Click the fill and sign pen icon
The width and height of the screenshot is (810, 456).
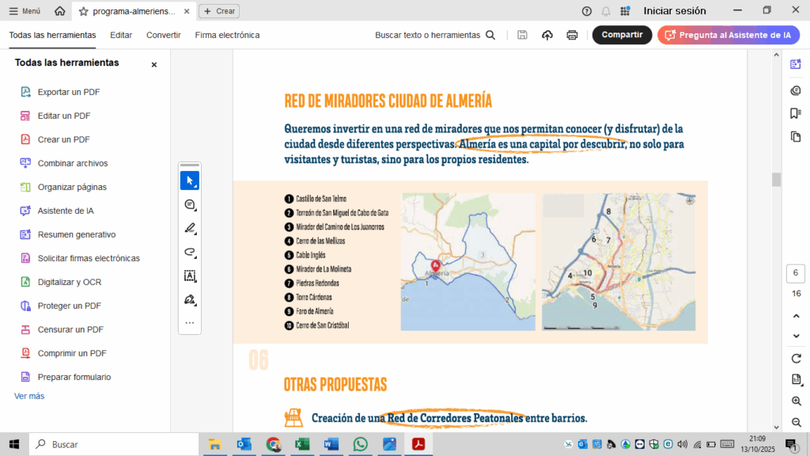pyautogui.click(x=190, y=300)
